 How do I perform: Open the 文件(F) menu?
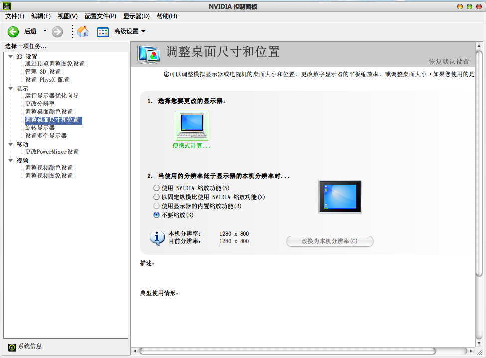click(14, 16)
